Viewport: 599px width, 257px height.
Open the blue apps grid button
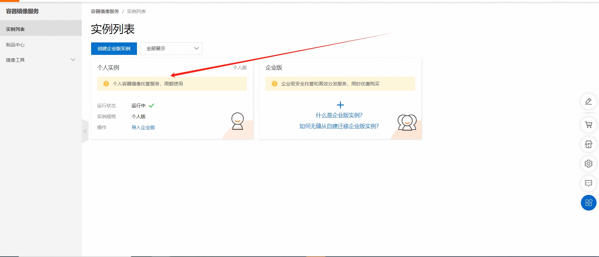[588, 203]
